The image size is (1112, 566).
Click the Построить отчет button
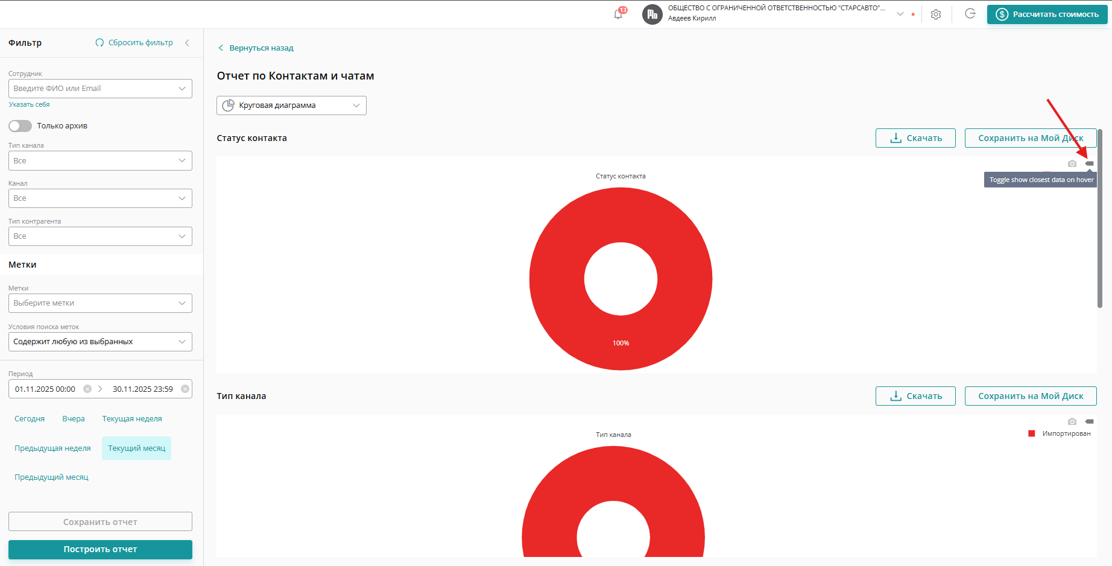point(100,550)
